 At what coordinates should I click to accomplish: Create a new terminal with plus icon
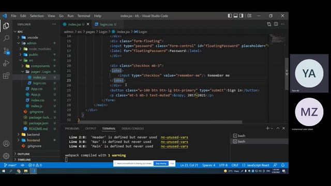point(267,128)
